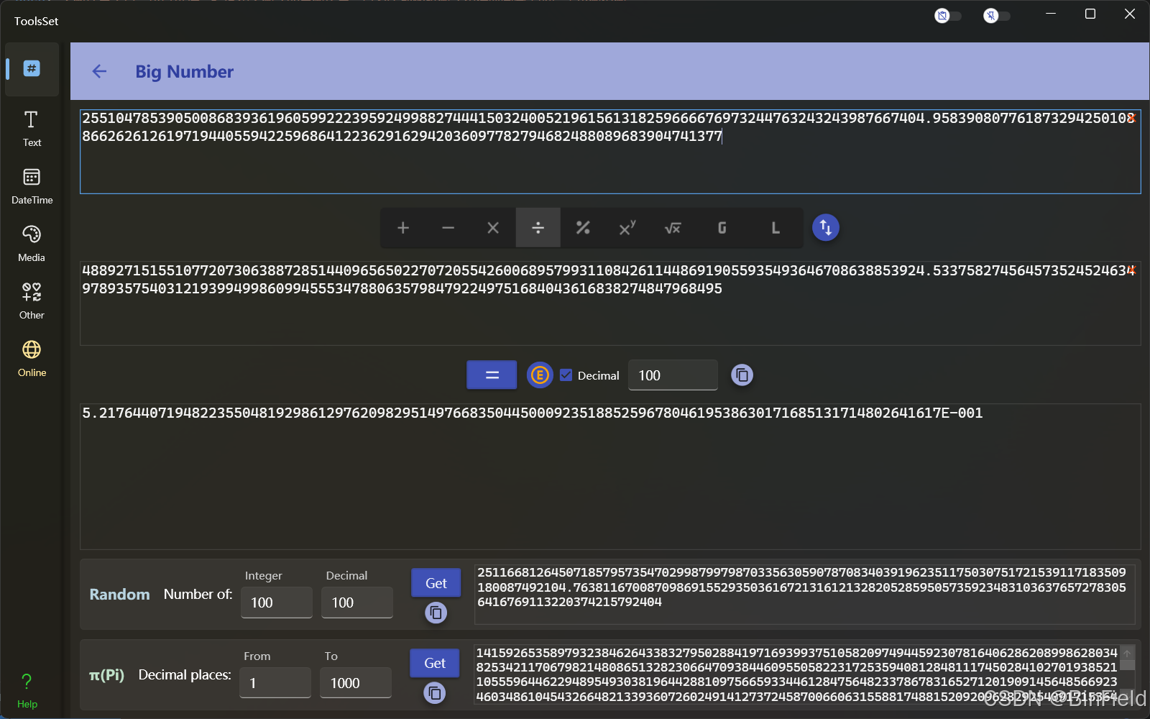Open the number tools sidebar item
The width and height of the screenshot is (1150, 719).
pyautogui.click(x=32, y=69)
